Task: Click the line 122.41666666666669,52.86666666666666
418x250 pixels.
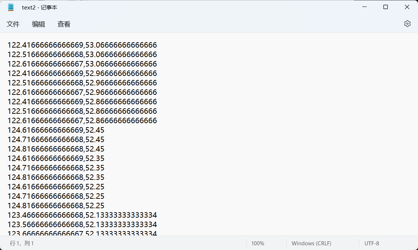Action: pos(82,102)
